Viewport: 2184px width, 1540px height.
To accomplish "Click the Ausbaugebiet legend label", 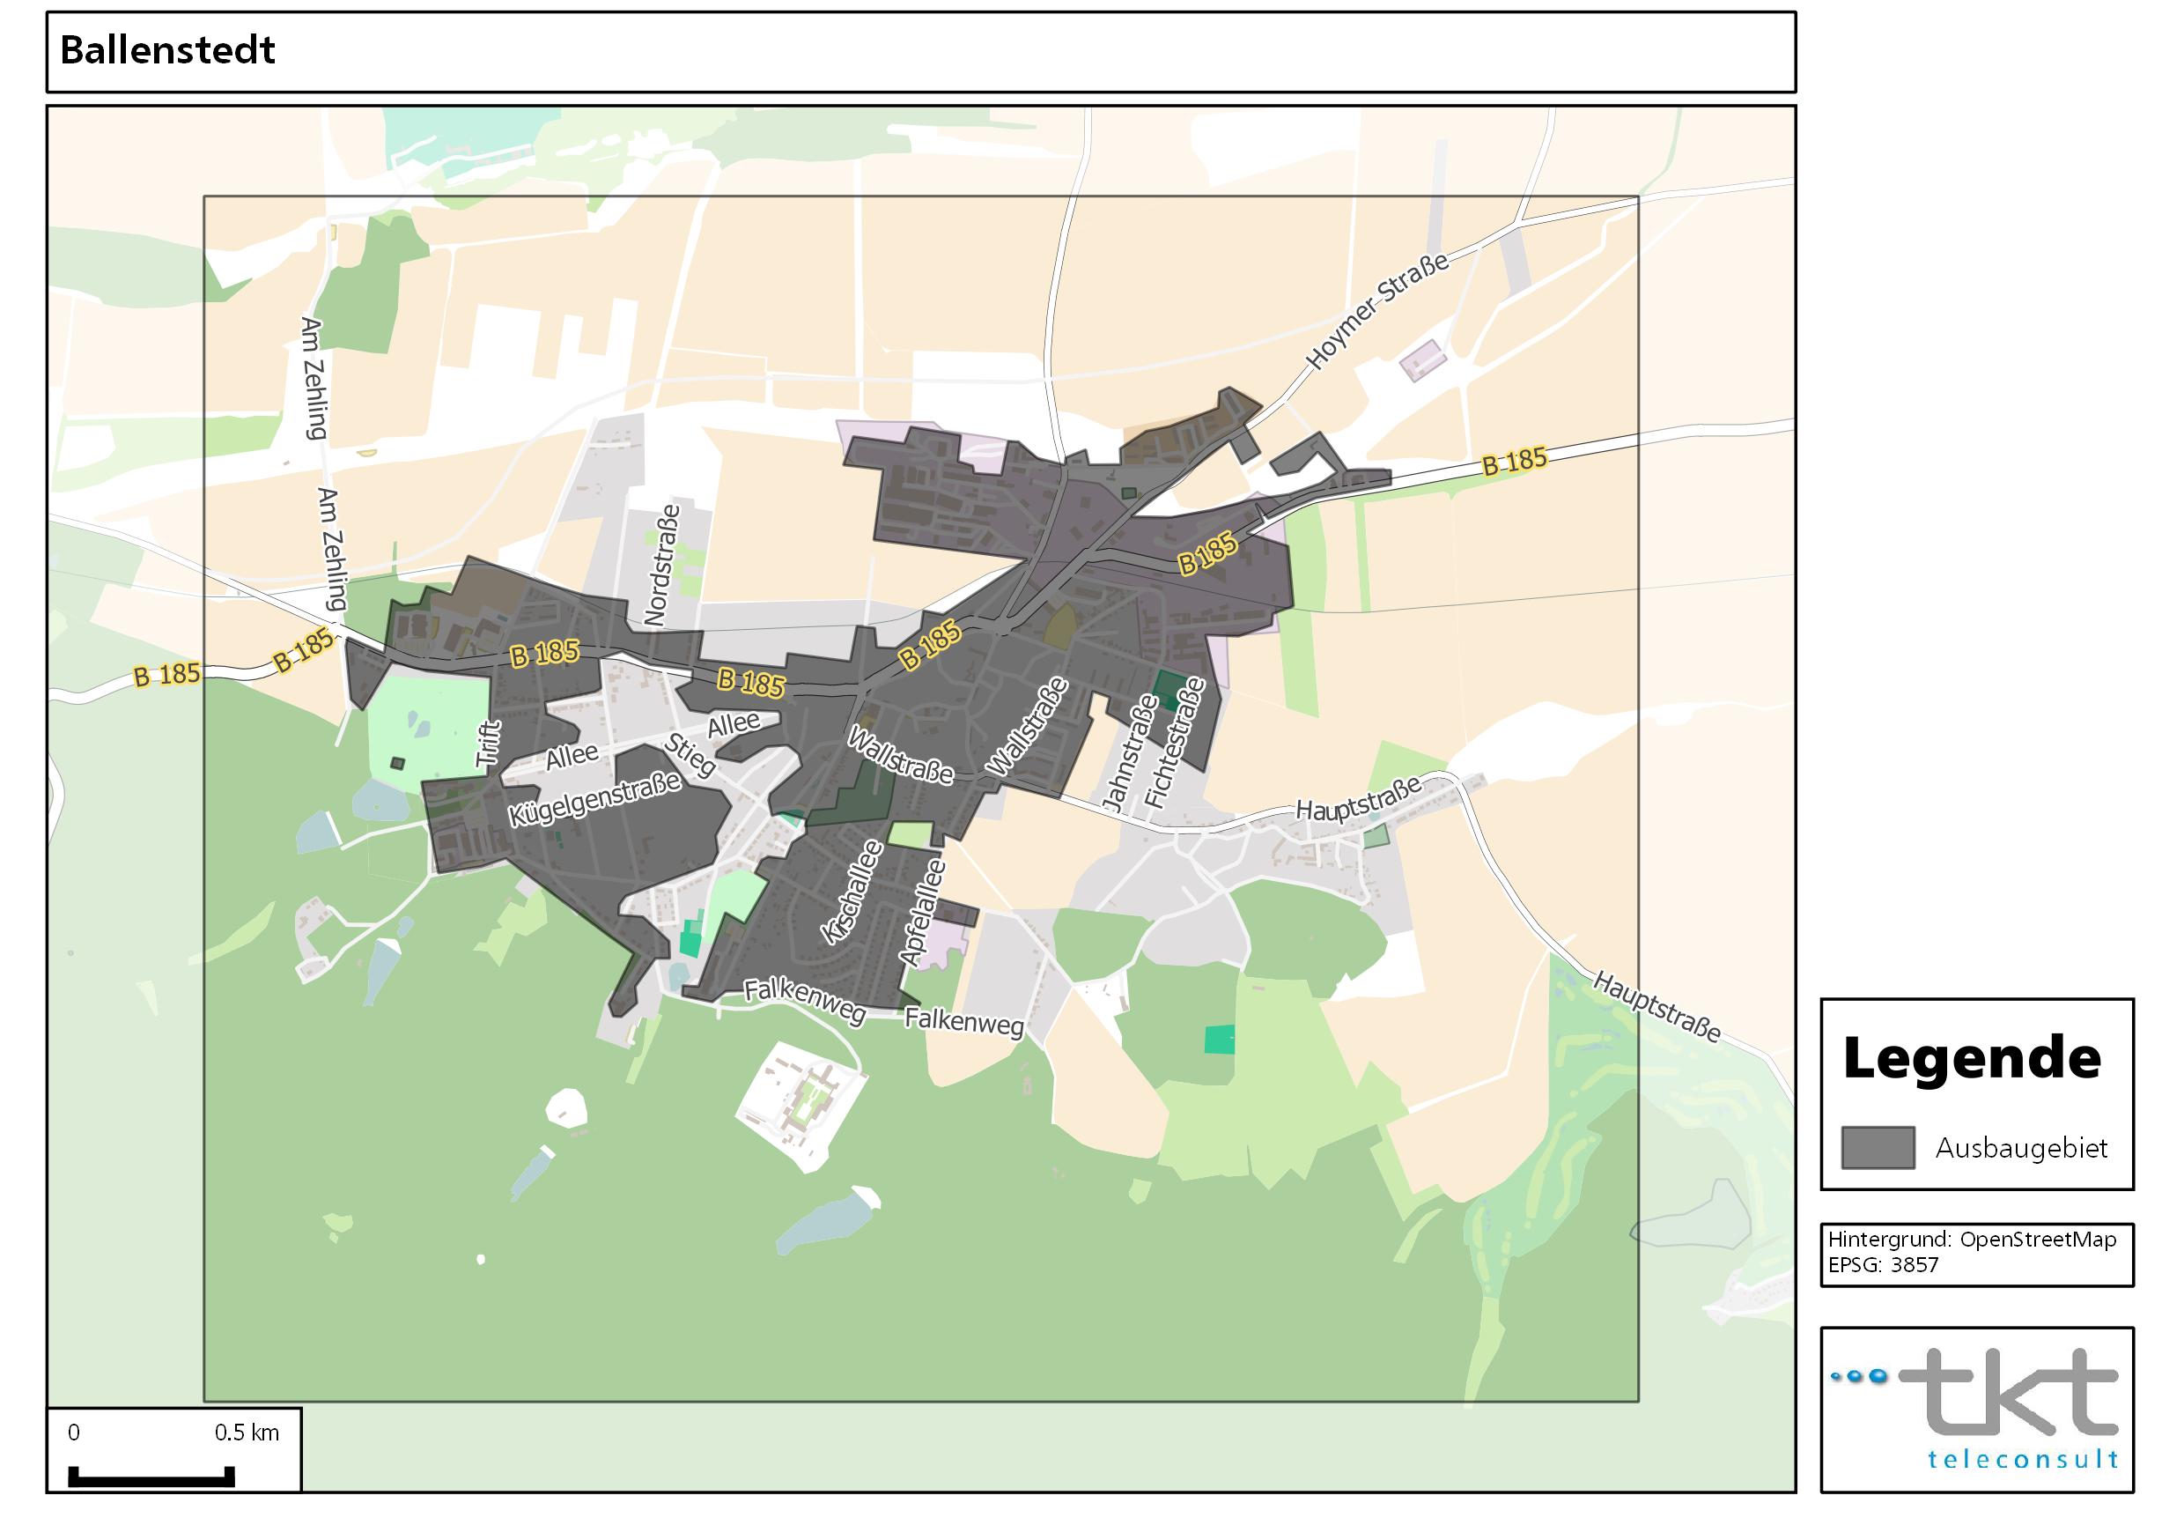I will point(2021,1148).
